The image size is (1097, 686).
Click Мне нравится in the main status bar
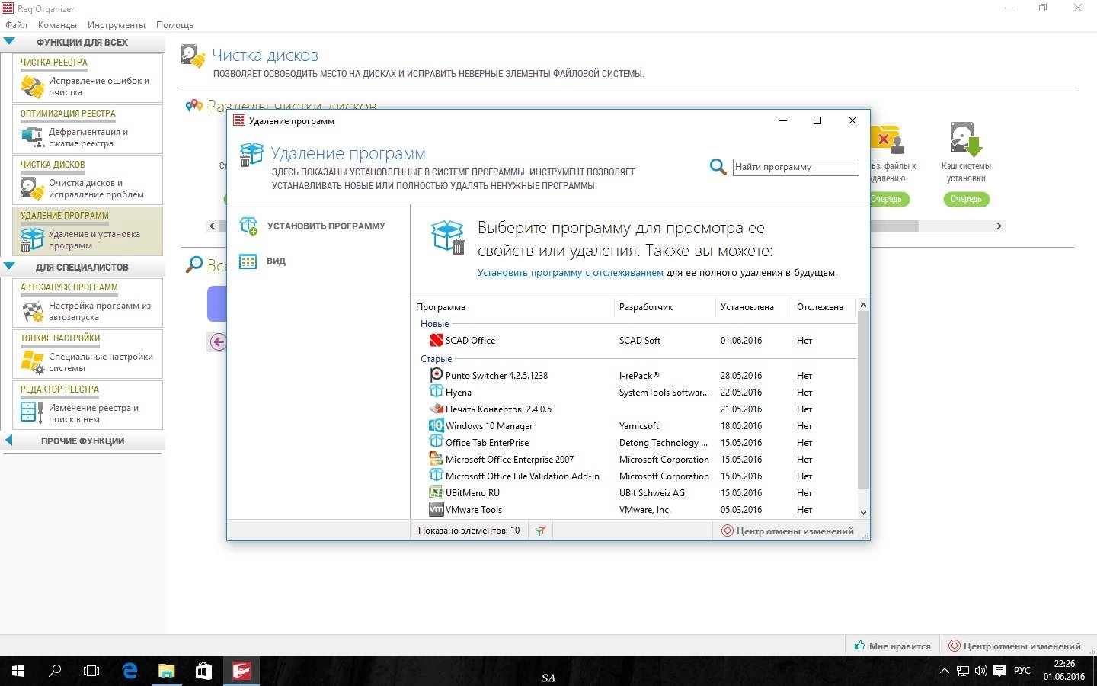pyautogui.click(x=892, y=646)
